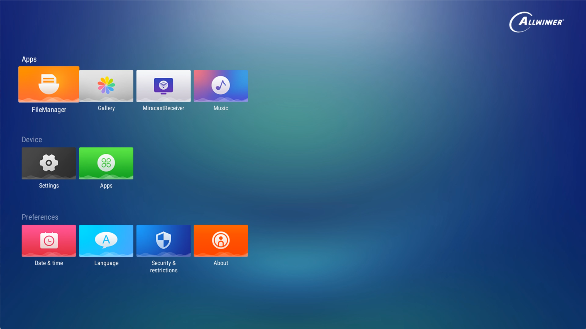Open the green Apps tile icon
This screenshot has width=586, height=329.
(x=106, y=163)
